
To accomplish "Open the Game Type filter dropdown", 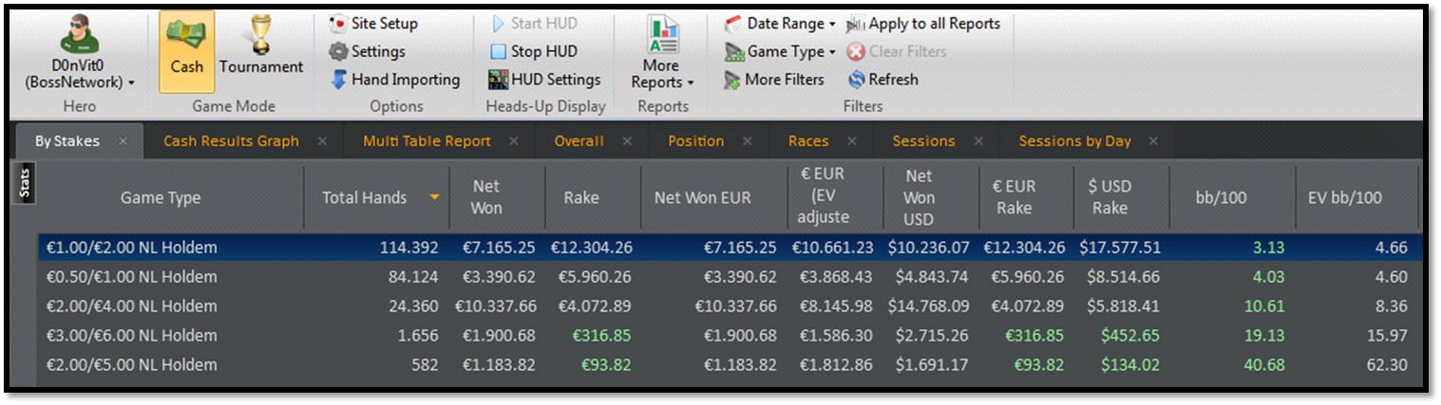I will point(779,51).
